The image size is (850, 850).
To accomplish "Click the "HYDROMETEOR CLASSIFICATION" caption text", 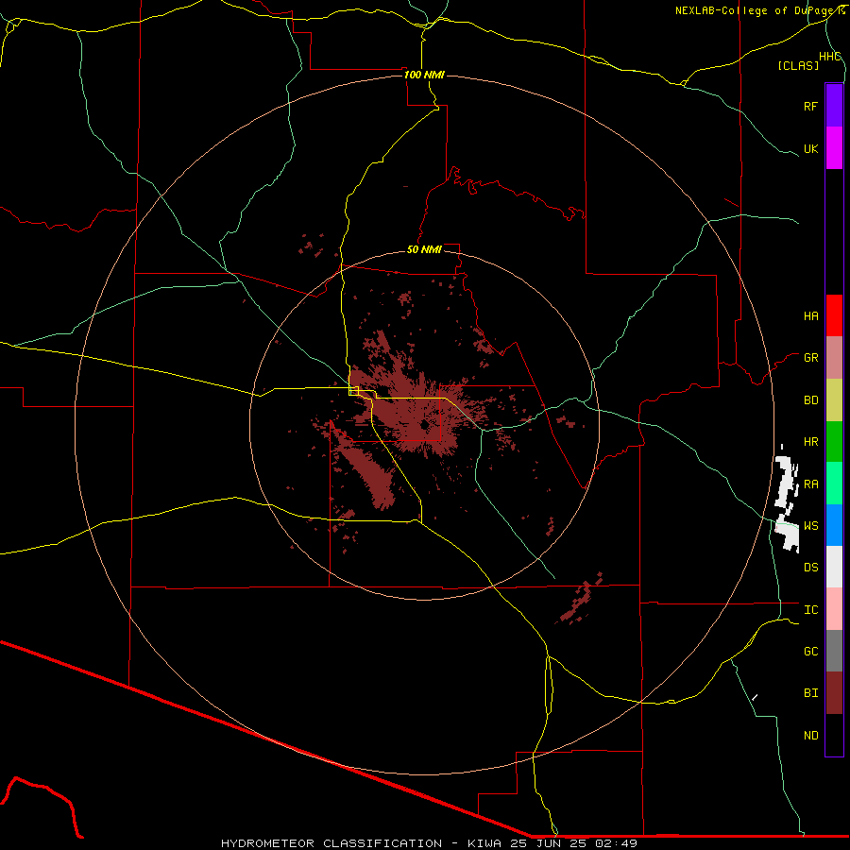I will [x=331, y=843].
